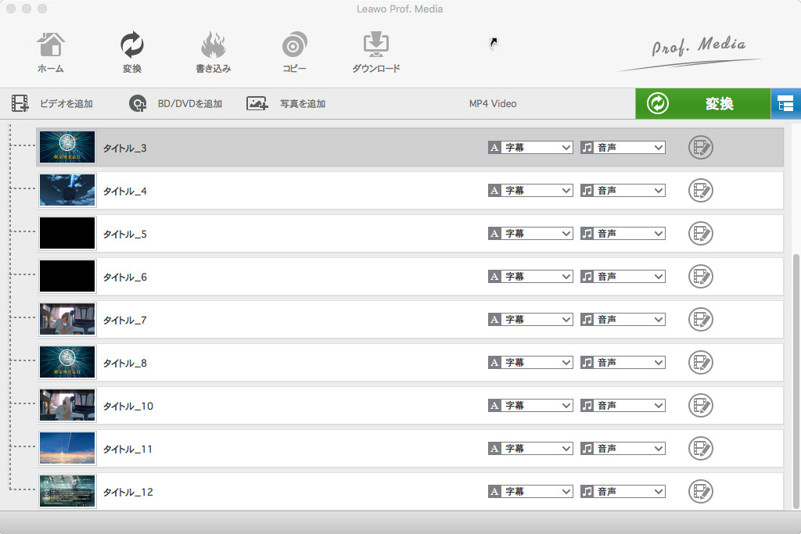Switch to the 変換 (Convert) module
This screenshot has width=801, height=534.
(131, 52)
